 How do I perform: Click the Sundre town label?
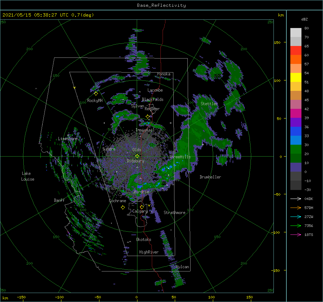[109, 149]
